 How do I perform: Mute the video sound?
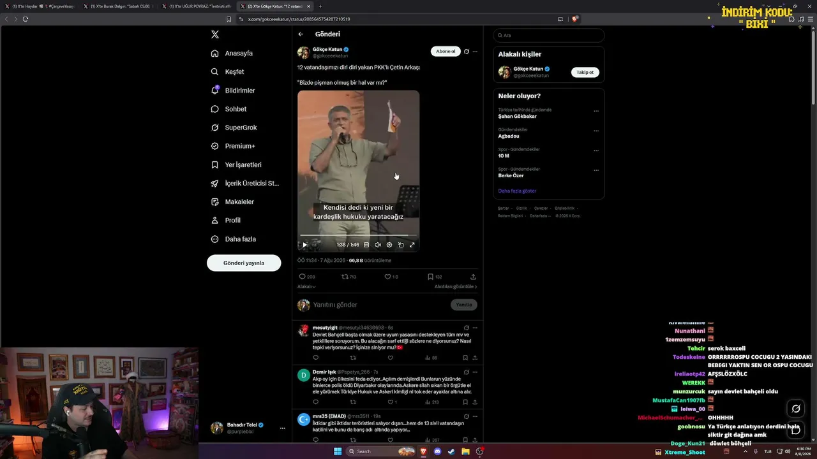pos(378,245)
